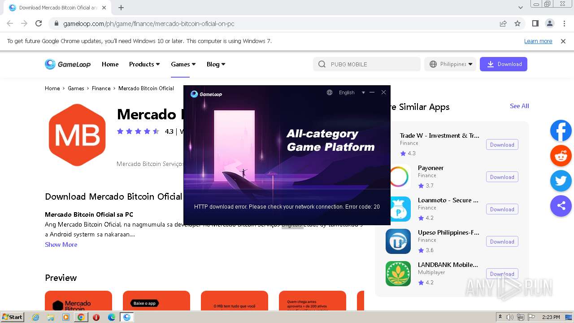Open the Upeso Philippines app icon
574x323 pixels.
398,241
